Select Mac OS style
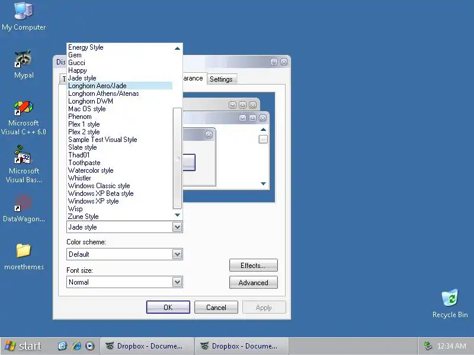Viewport: 474px width, 355px height. [120, 109]
